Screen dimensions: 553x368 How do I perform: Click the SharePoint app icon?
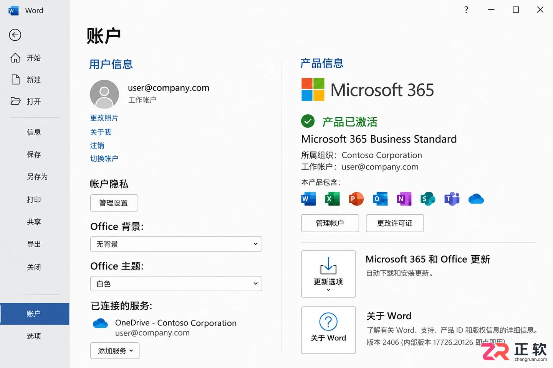pyautogui.click(x=428, y=199)
